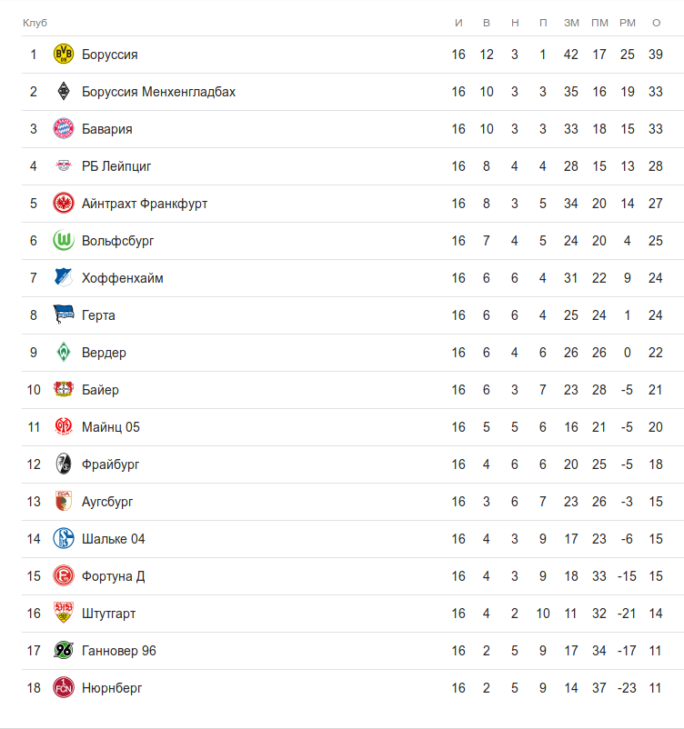This screenshot has width=684, height=729.
Task: Select the Аугсбург club name
Action: pyautogui.click(x=107, y=502)
